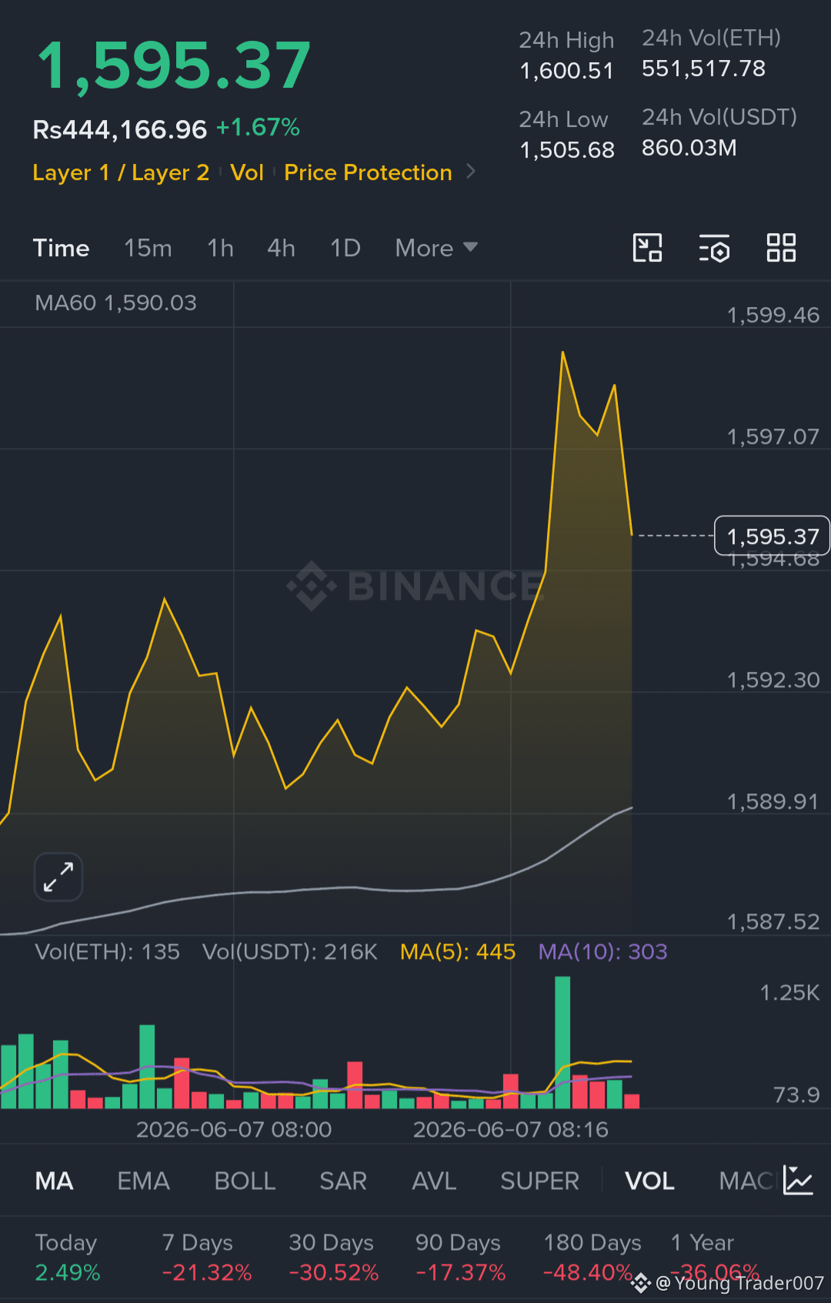
Task: Tap the MA(10): 303 volume legend
Action: [602, 952]
